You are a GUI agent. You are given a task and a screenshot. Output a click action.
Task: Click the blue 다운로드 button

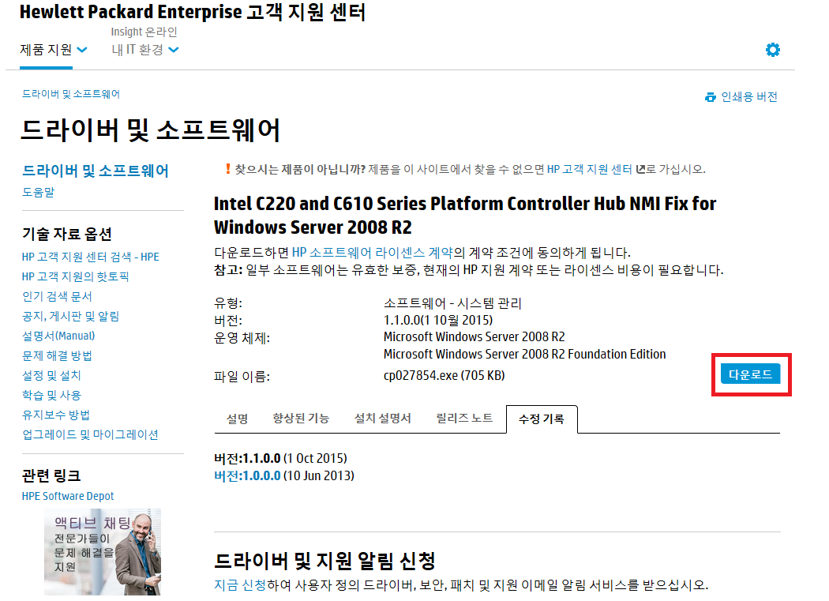click(750, 374)
